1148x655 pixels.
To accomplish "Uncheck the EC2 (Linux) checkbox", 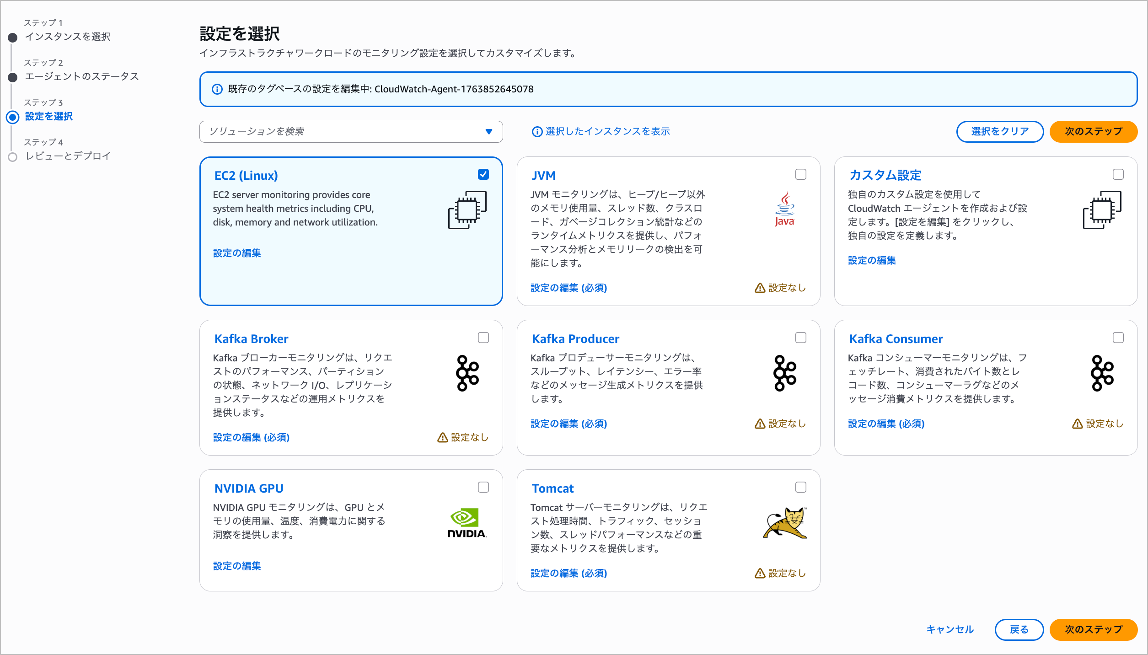I will coord(483,174).
